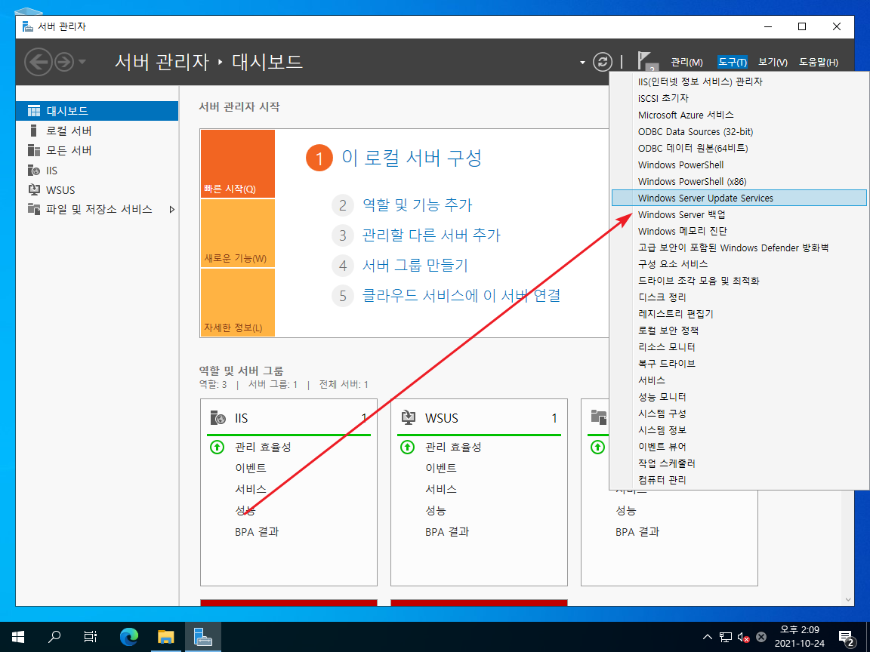Select 대시보드 in the sidebar
This screenshot has width=870, height=652.
[x=97, y=111]
